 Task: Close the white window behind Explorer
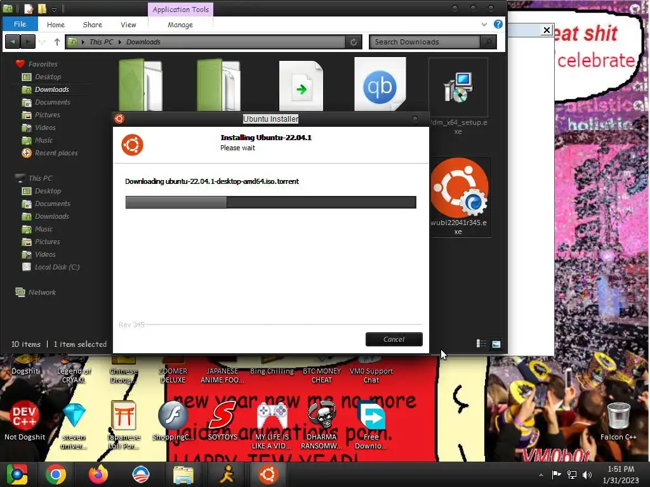(547, 30)
